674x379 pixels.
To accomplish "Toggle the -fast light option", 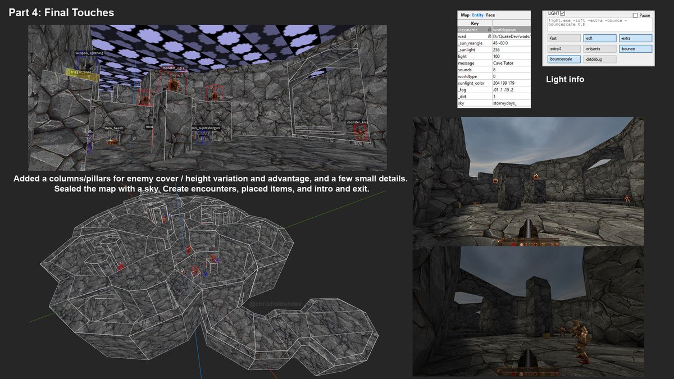I will (x=564, y=38).
